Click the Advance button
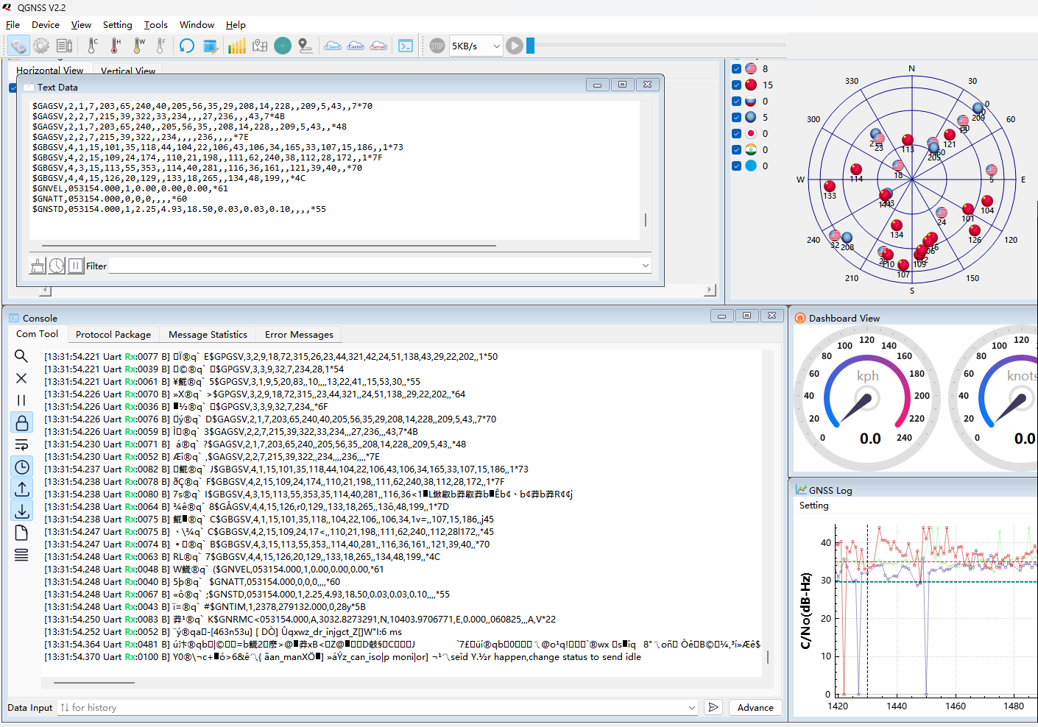Viewport: 1038px width, 727px height. (x=755, y=708)
